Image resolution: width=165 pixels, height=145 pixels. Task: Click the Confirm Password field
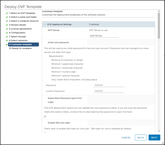(109, 91)
